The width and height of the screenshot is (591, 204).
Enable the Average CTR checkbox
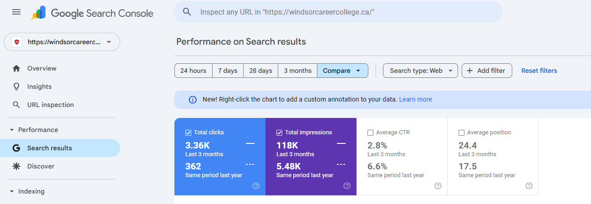coord(370,133)
